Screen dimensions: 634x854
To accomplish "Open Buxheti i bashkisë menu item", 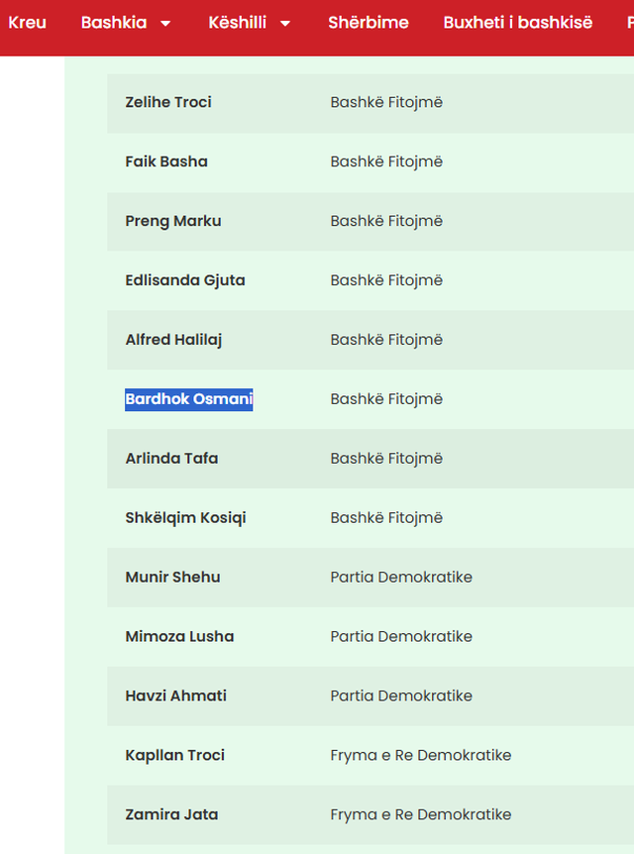I will point(517,22).
